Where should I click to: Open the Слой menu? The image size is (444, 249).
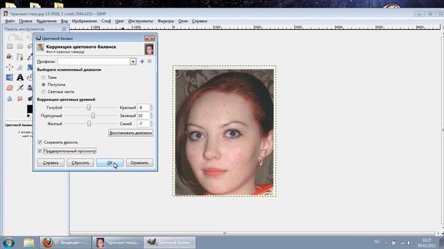tap(106, 21)
